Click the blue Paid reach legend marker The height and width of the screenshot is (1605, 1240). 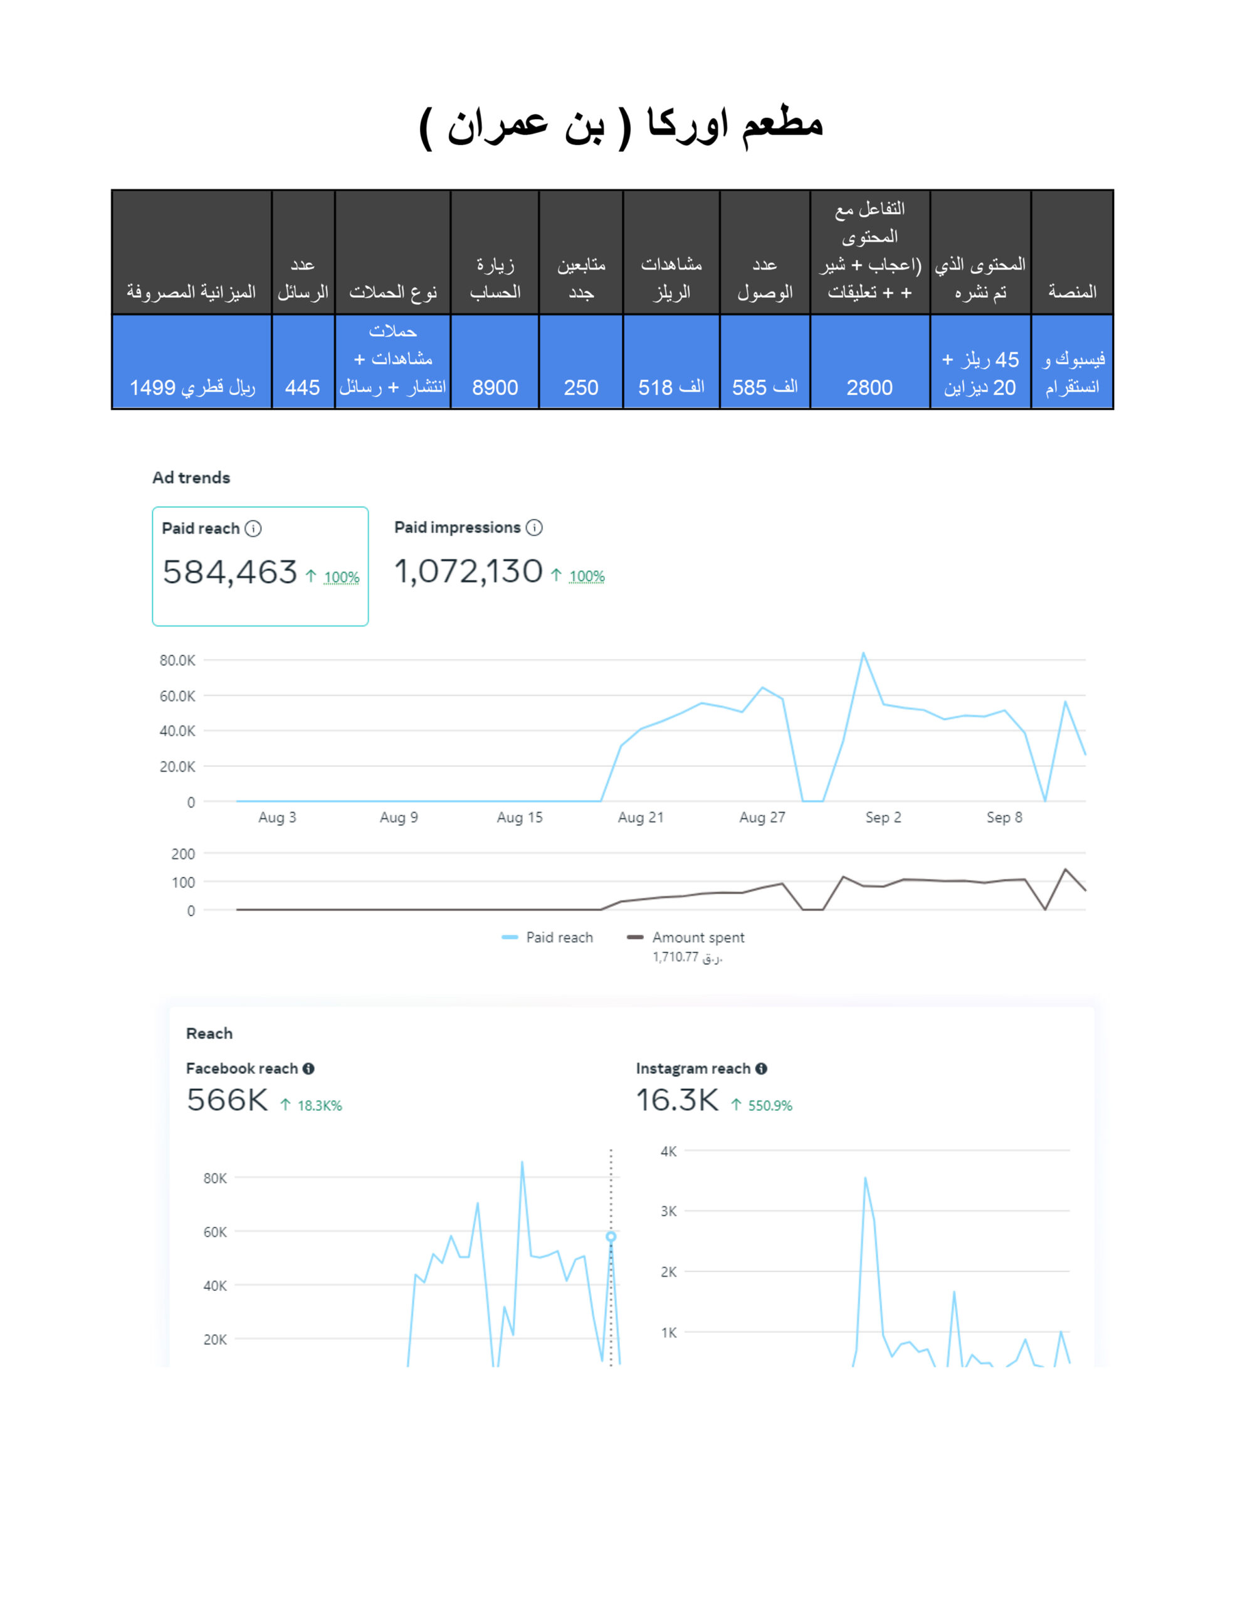coord(510,937)
